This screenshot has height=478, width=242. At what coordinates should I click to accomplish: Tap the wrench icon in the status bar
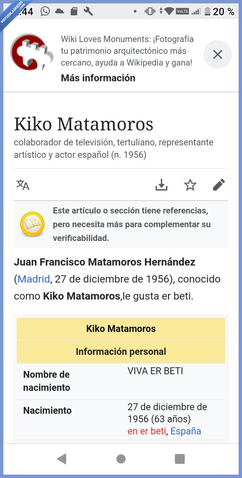pyautogui.click(x=88, y=11)
